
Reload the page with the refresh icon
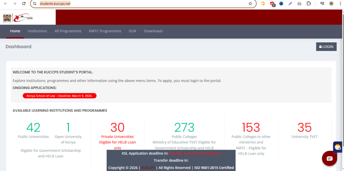click(24, 4)
